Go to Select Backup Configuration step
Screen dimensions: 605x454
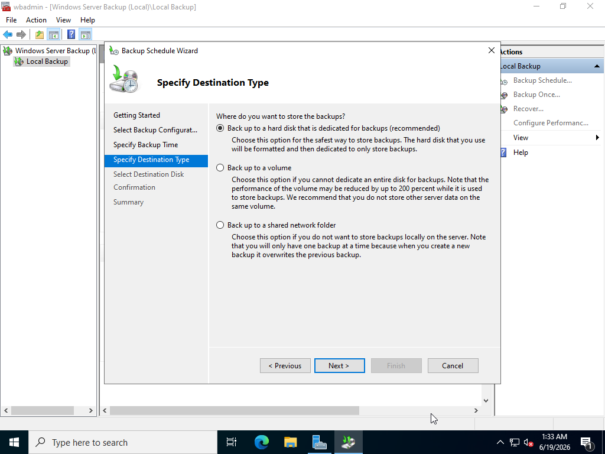(155, 130)
